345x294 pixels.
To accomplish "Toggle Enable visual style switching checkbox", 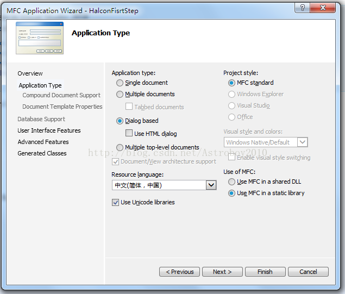I will point(231,158).
